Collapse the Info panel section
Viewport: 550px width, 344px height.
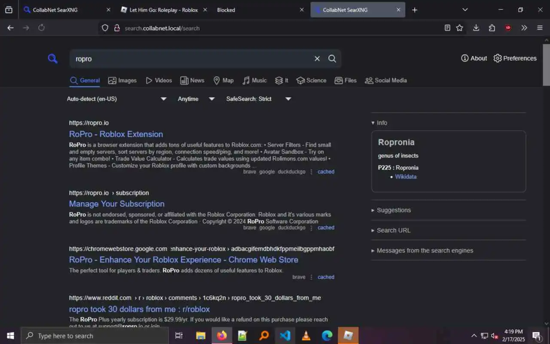pos(379,123)
